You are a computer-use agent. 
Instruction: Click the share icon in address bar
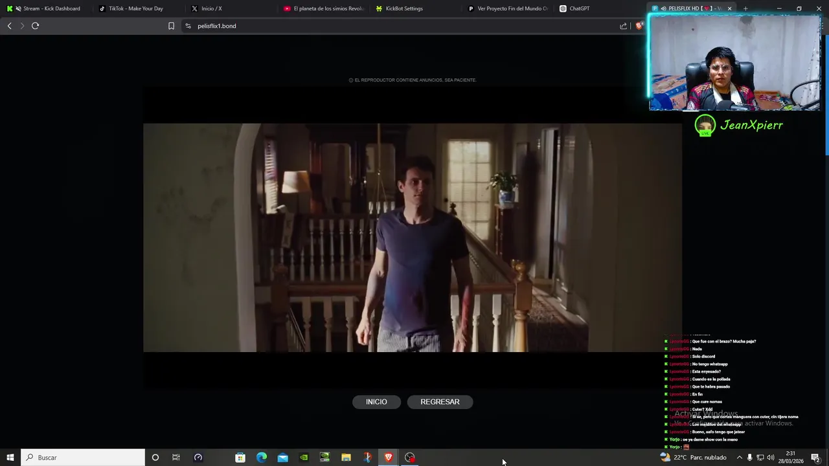point(623,26)
